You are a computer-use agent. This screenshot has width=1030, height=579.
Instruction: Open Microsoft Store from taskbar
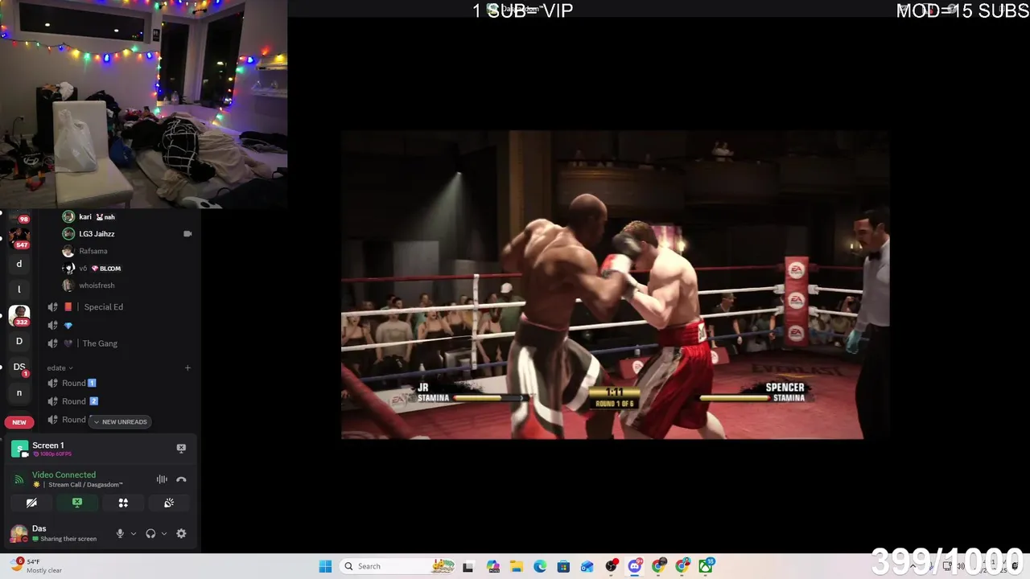coord(563,566)
